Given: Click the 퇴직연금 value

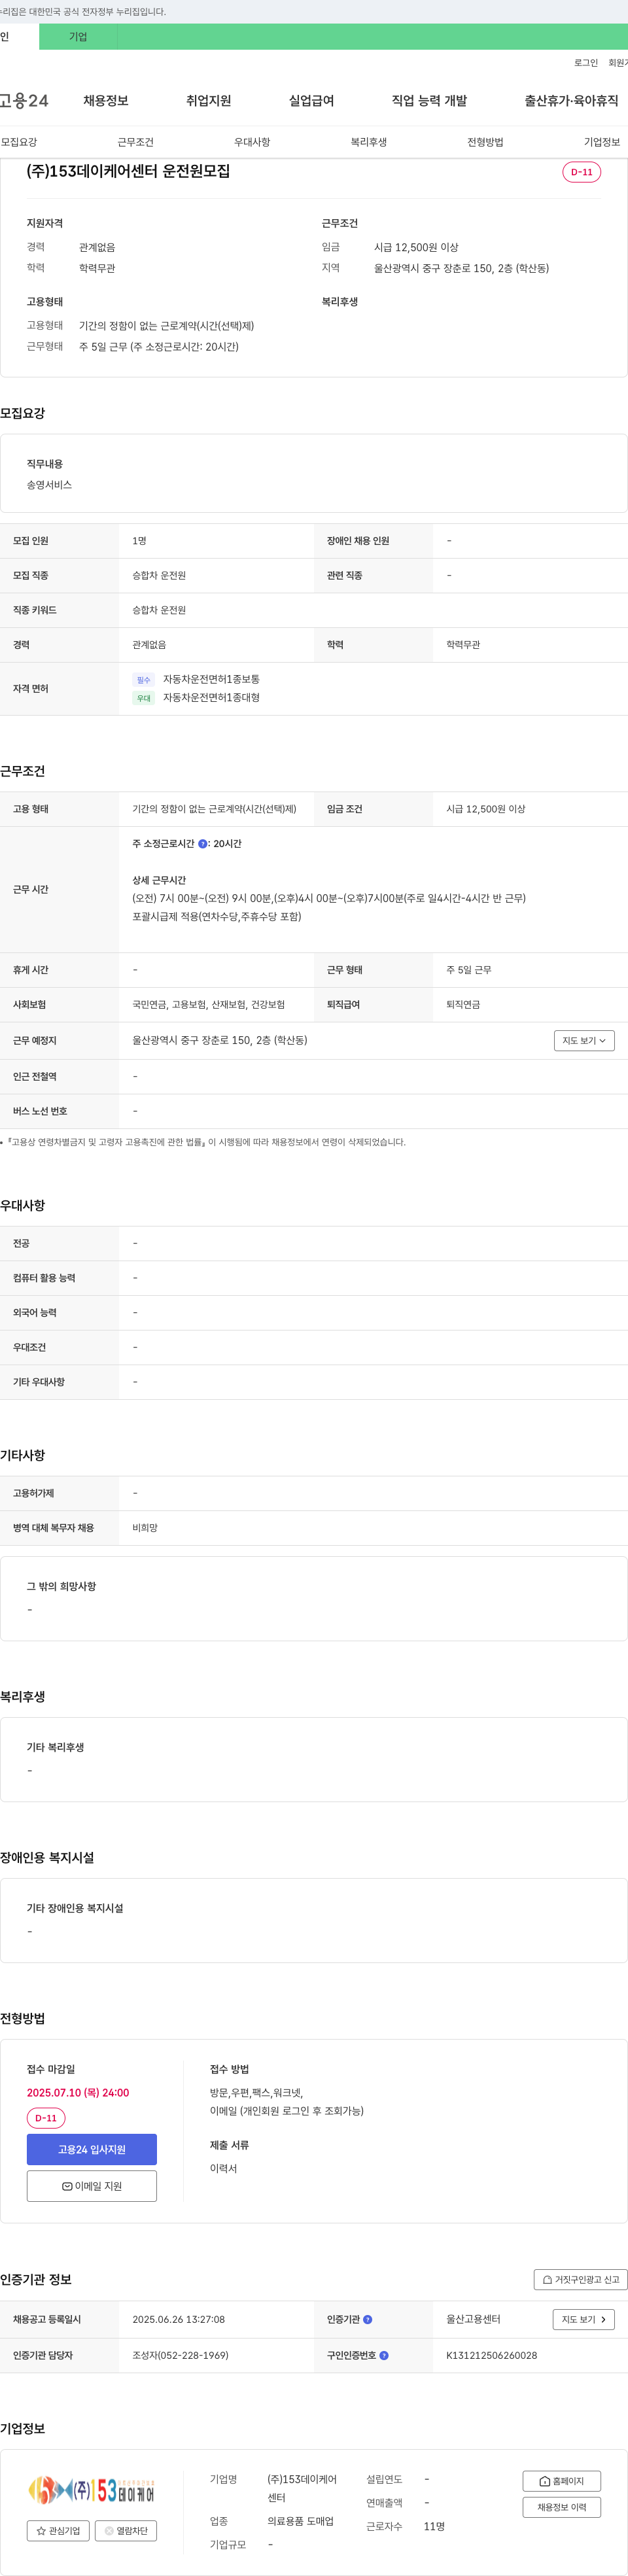Looking at the screenshot, I should (463, 1004).
